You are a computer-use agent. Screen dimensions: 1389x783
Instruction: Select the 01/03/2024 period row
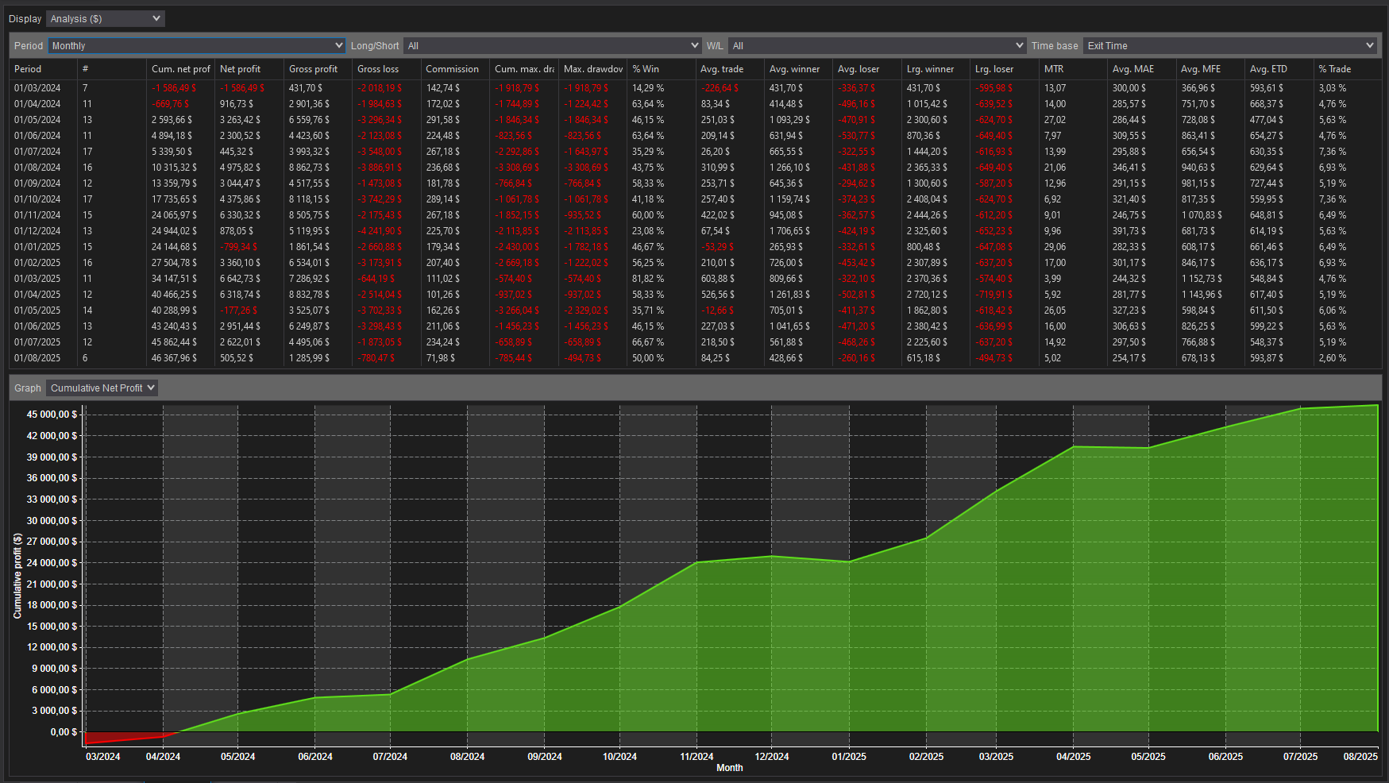[695, 88]
